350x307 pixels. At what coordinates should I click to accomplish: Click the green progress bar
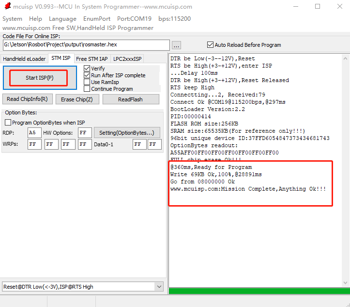point(259,291)
